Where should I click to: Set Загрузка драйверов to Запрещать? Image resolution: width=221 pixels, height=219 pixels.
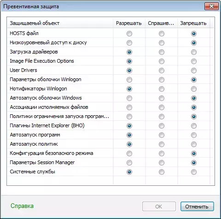[x=194, y=52]
